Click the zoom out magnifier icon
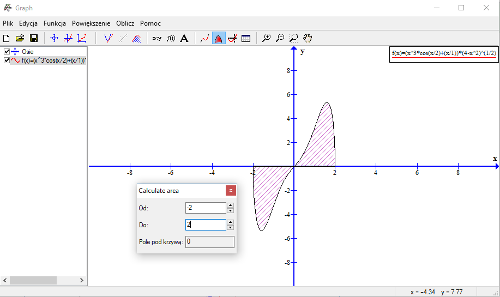The height and width of the screenshot is (297, 500). 280,38
